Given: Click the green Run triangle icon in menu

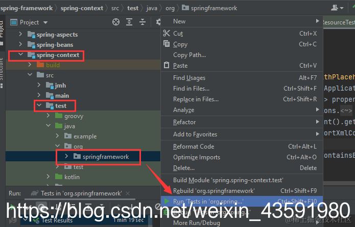Looking at the screenshot, I should click(x=167, y=201).
